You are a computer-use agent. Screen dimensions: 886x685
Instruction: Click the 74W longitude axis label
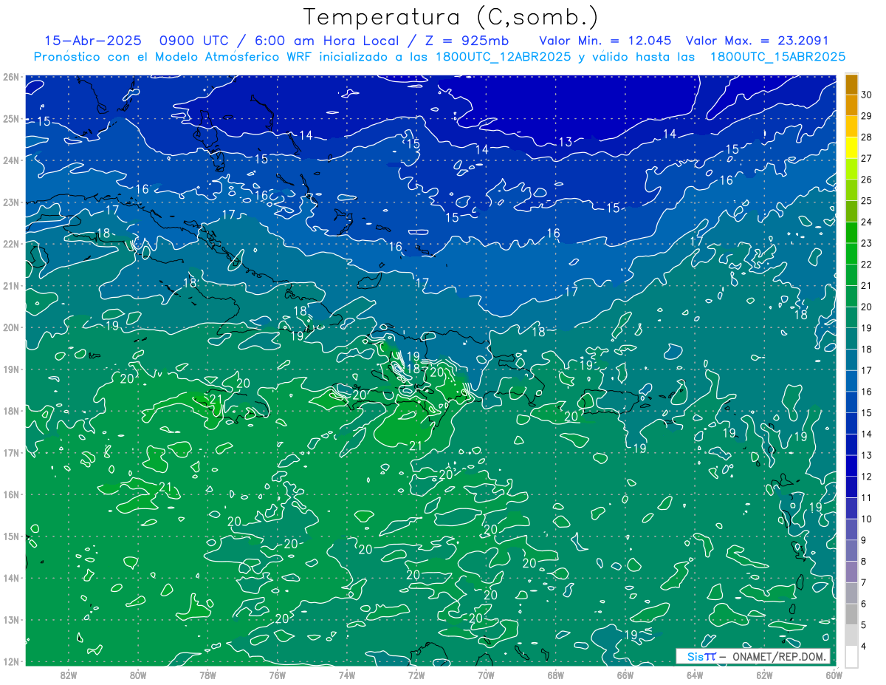(x=347, y=675)
